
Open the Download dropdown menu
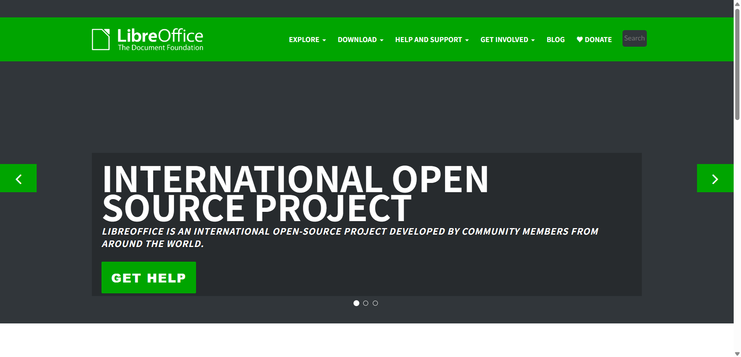(x=360, y=40)
